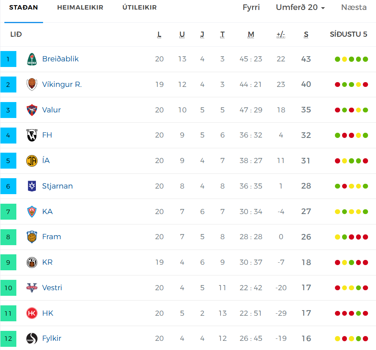Image resolution: width=376 pixels, height=350 pixels.
Task: Click the Víkingur R. club crest
Action: point(32,85)
